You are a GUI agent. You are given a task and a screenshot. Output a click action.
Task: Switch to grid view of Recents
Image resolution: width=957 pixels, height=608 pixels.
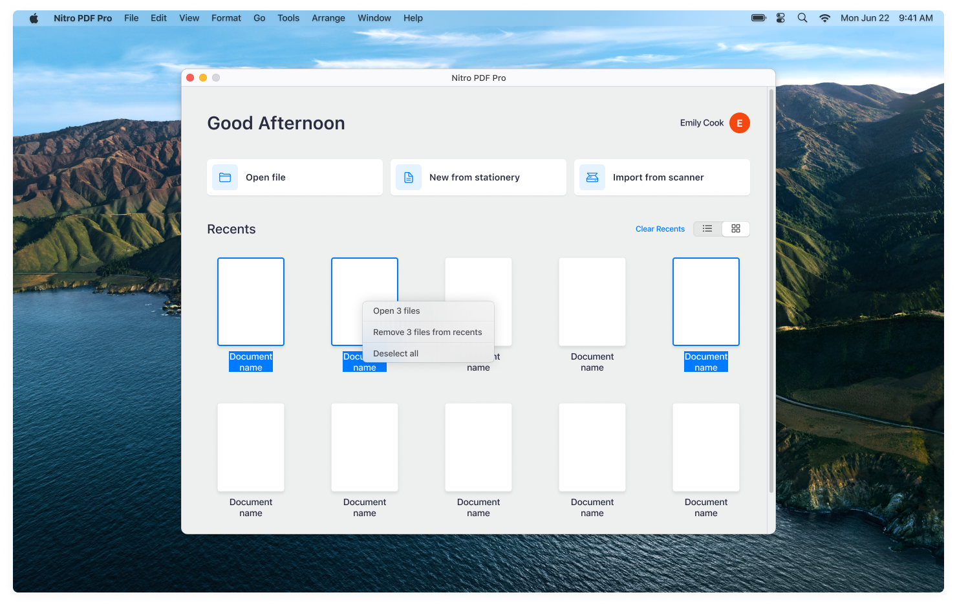pyautogui.click(x=736, y=228)
